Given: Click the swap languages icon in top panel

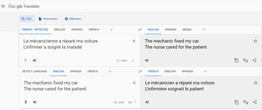Looking at the screenshot, I should 140,30.
